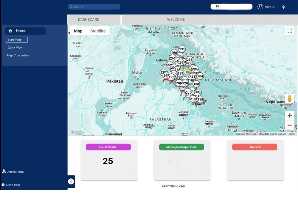The width and height of the screenshot is (298, 223).
Task: Collapse the sidebar with the arrow button
Action: click(x=71, y=181)
